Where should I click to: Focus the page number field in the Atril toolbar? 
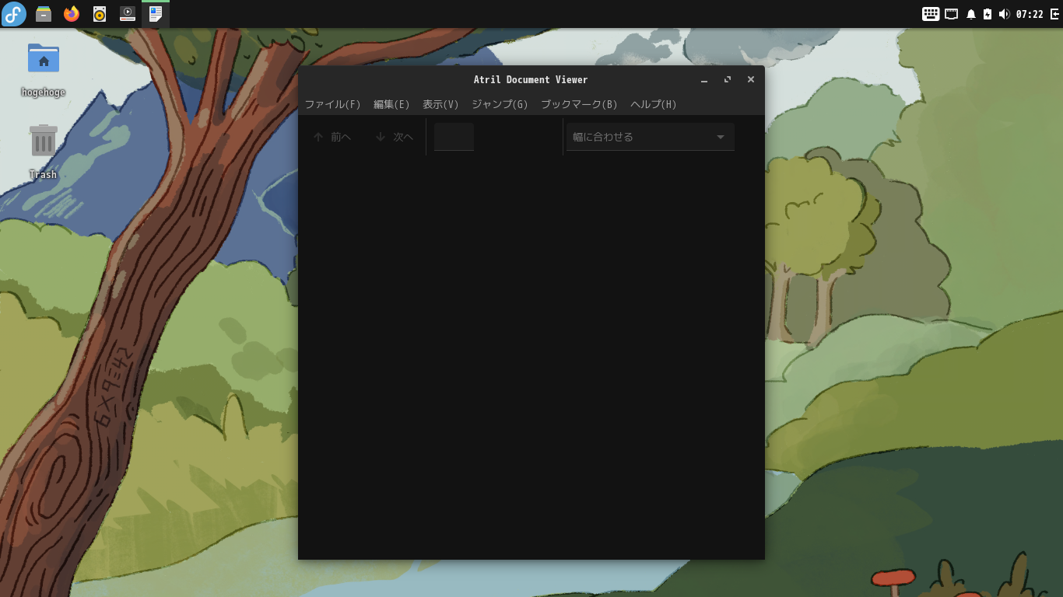[454, 137]
